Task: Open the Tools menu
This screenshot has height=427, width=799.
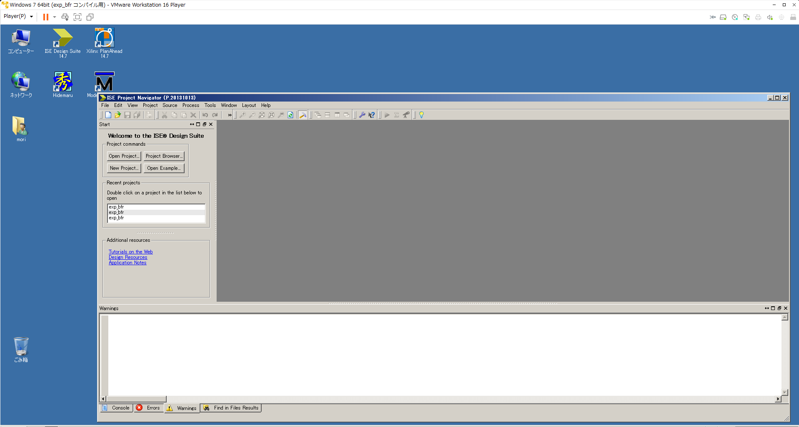Action: (210, 105)
